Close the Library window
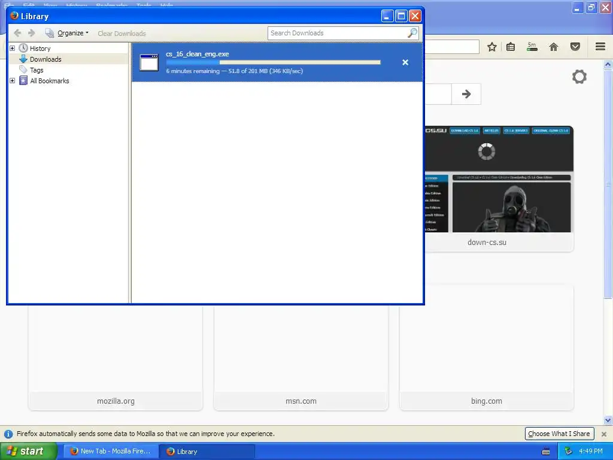613x460 pixels. 415,16
